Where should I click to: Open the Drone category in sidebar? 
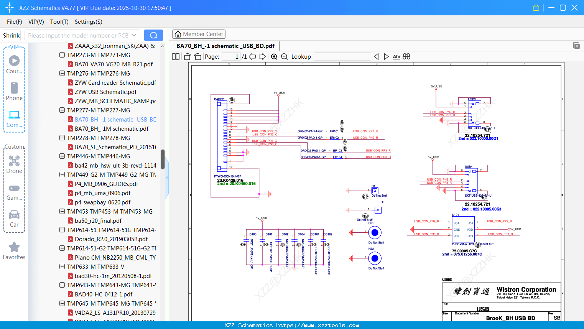tap(14, 164)
